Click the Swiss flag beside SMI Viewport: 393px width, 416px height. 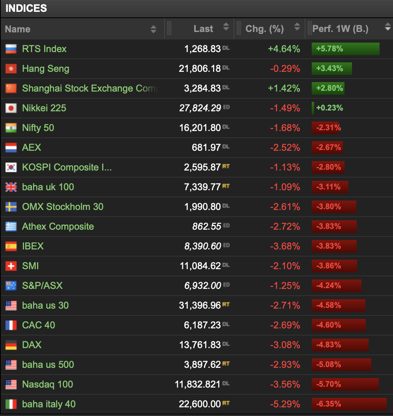(11, 266)
